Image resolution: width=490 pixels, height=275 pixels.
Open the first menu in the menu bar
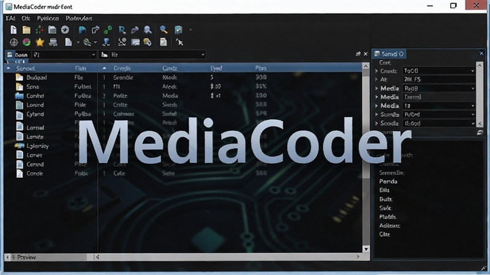click(10, 18)
